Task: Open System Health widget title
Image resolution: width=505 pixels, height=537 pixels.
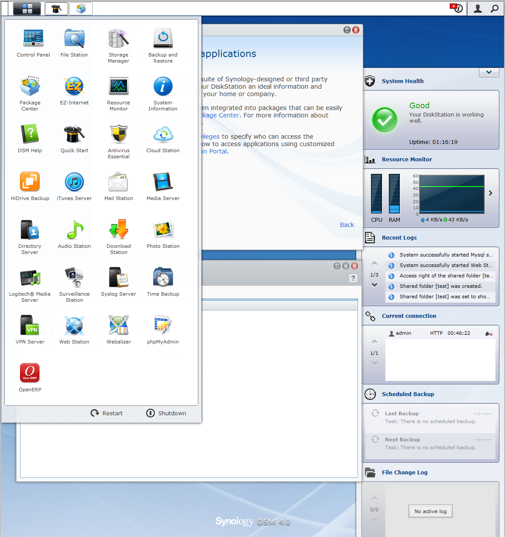Action: (403, 81)
